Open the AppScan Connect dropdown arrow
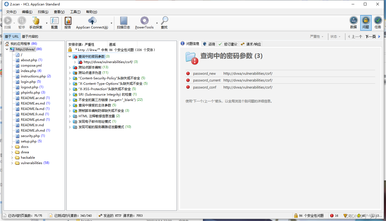Screen dimensions: 386x221 pyautogui.click(x=111, y=23)
